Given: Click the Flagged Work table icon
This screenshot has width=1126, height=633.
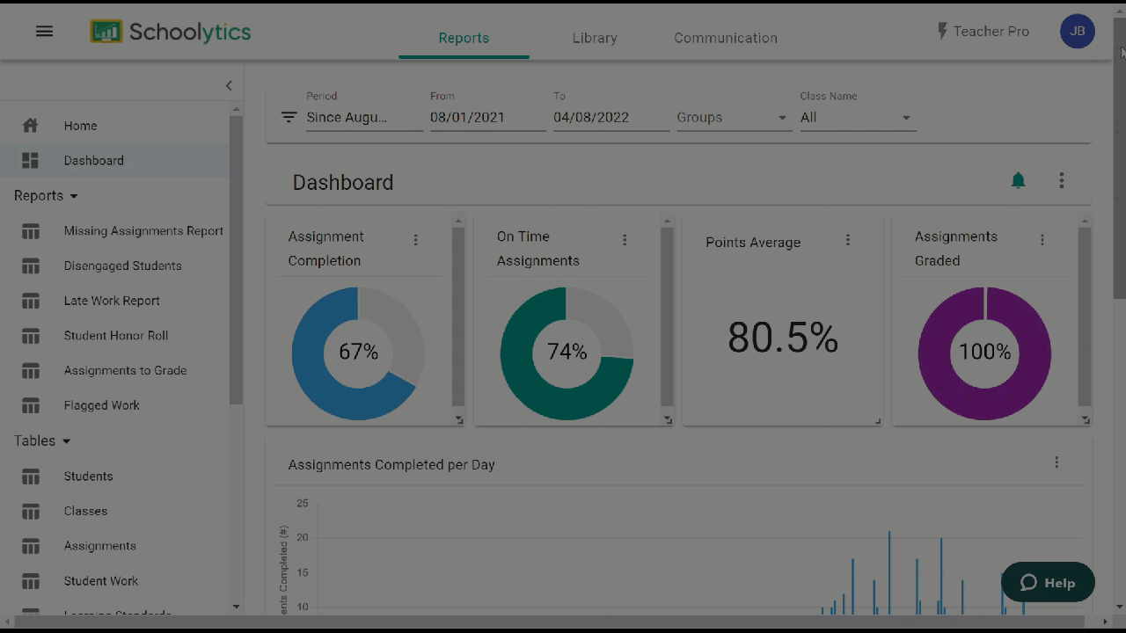Looking at the screenshot, I should pyautogui.click(x=31, y=405).
